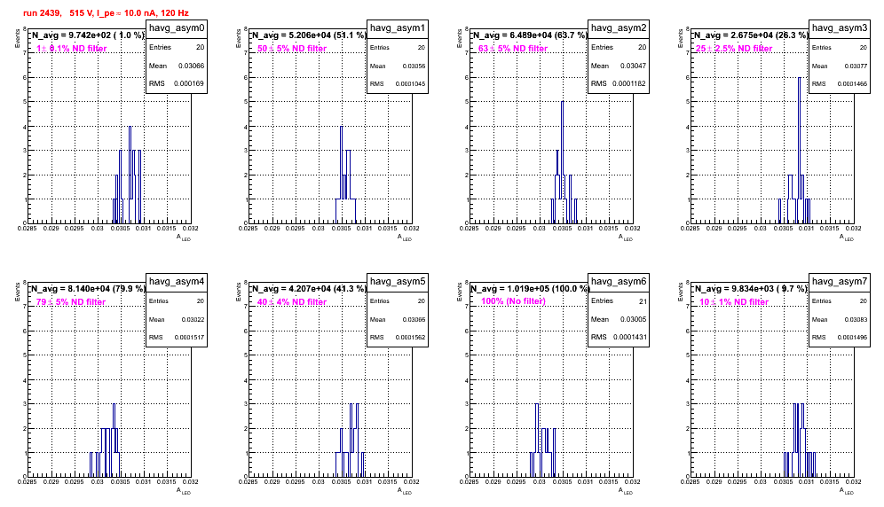Click the 25± 2.5% ND filter label
The image size is (884, 507).
click(x=734, y=49)
